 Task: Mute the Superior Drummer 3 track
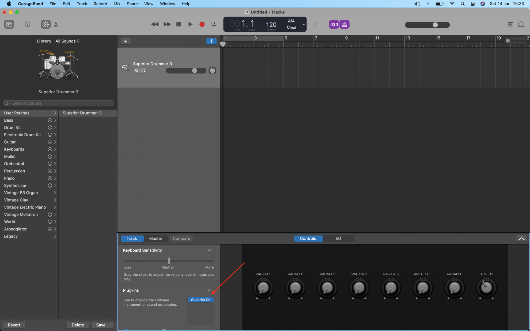tap(137, 71)
